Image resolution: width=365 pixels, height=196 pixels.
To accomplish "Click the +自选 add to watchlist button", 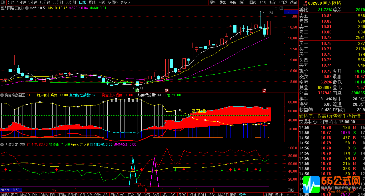I will (283, 2).
